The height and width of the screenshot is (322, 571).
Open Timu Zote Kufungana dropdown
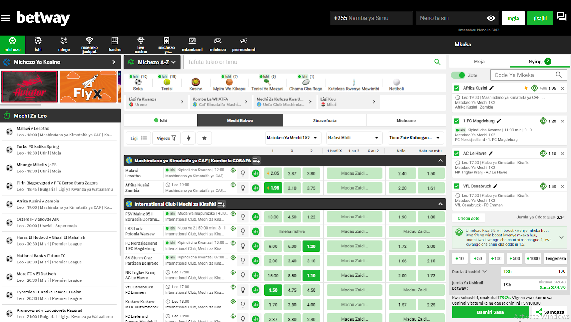coord(415,138)
